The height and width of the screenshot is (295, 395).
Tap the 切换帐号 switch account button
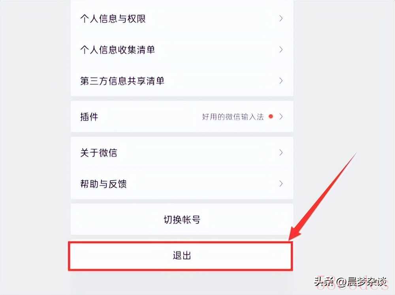(182, 219)
